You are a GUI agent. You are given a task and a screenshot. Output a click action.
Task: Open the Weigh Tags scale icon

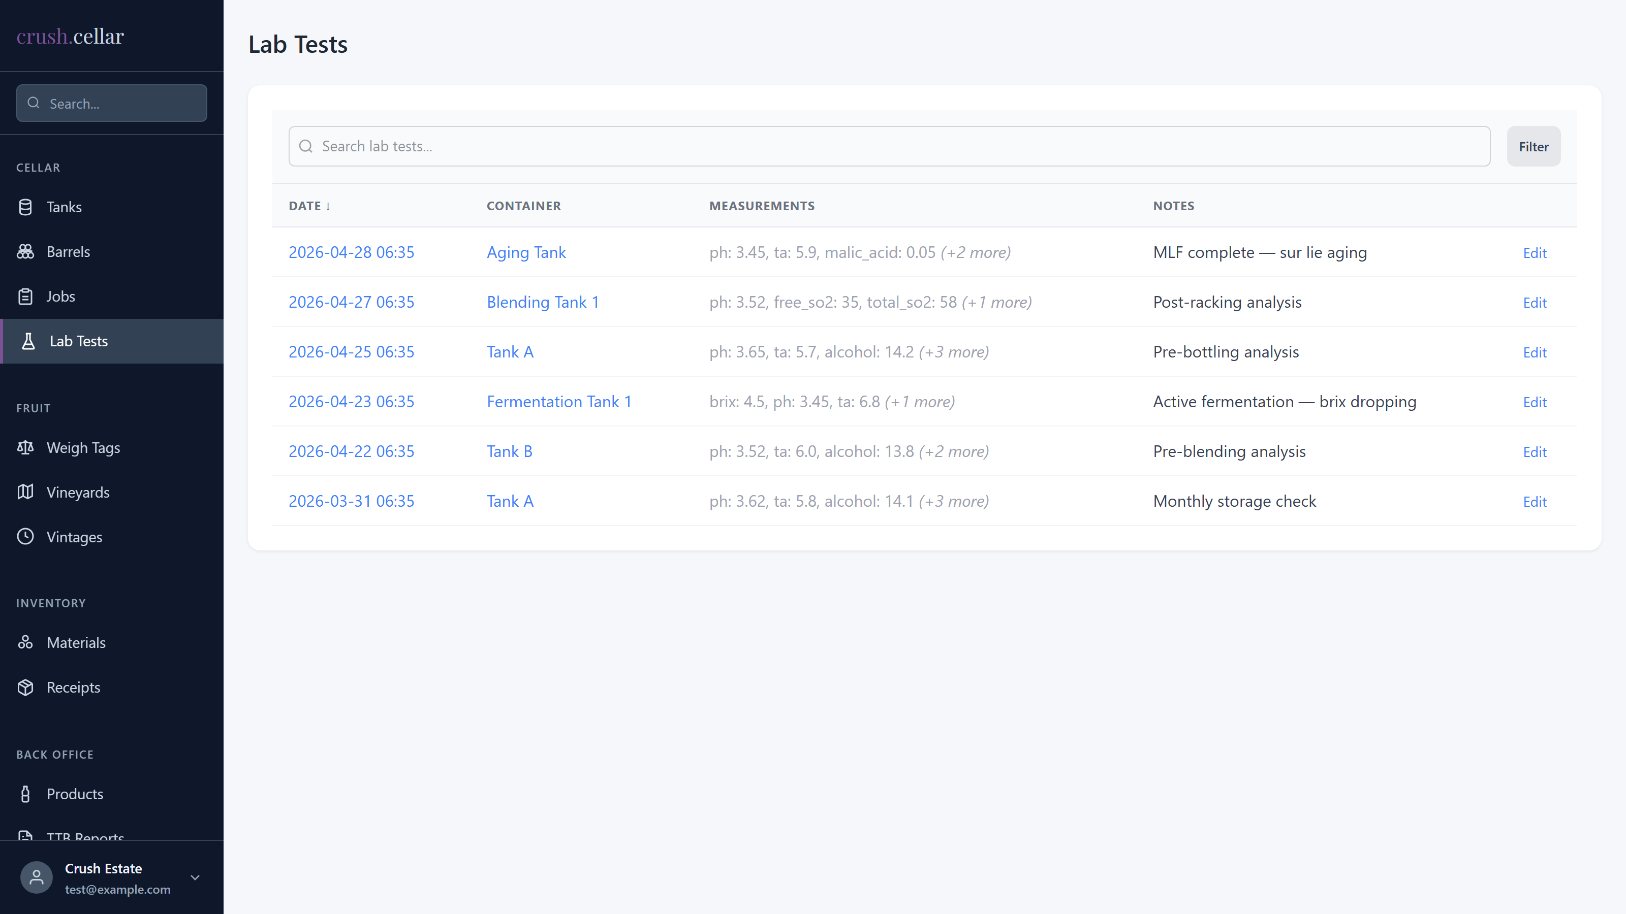[x=25, y=448]
